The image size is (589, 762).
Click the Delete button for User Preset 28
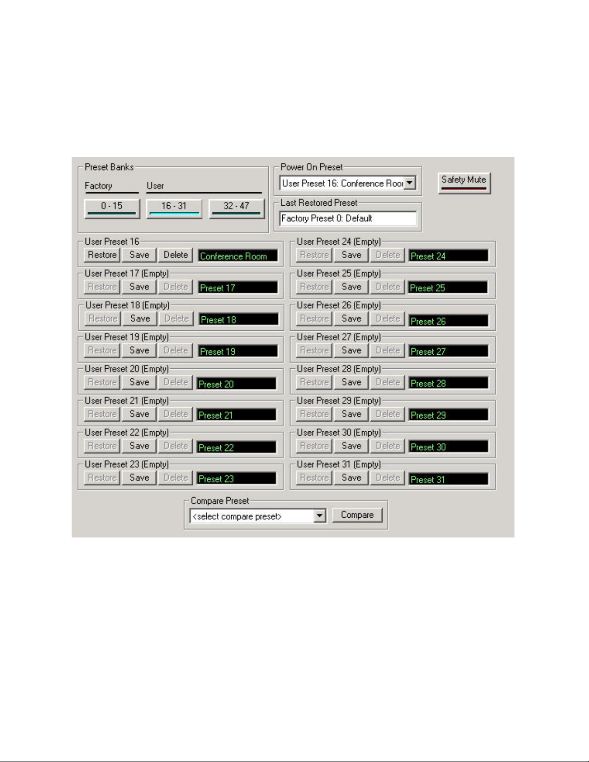pyautogui.click(x=388, y=382)
